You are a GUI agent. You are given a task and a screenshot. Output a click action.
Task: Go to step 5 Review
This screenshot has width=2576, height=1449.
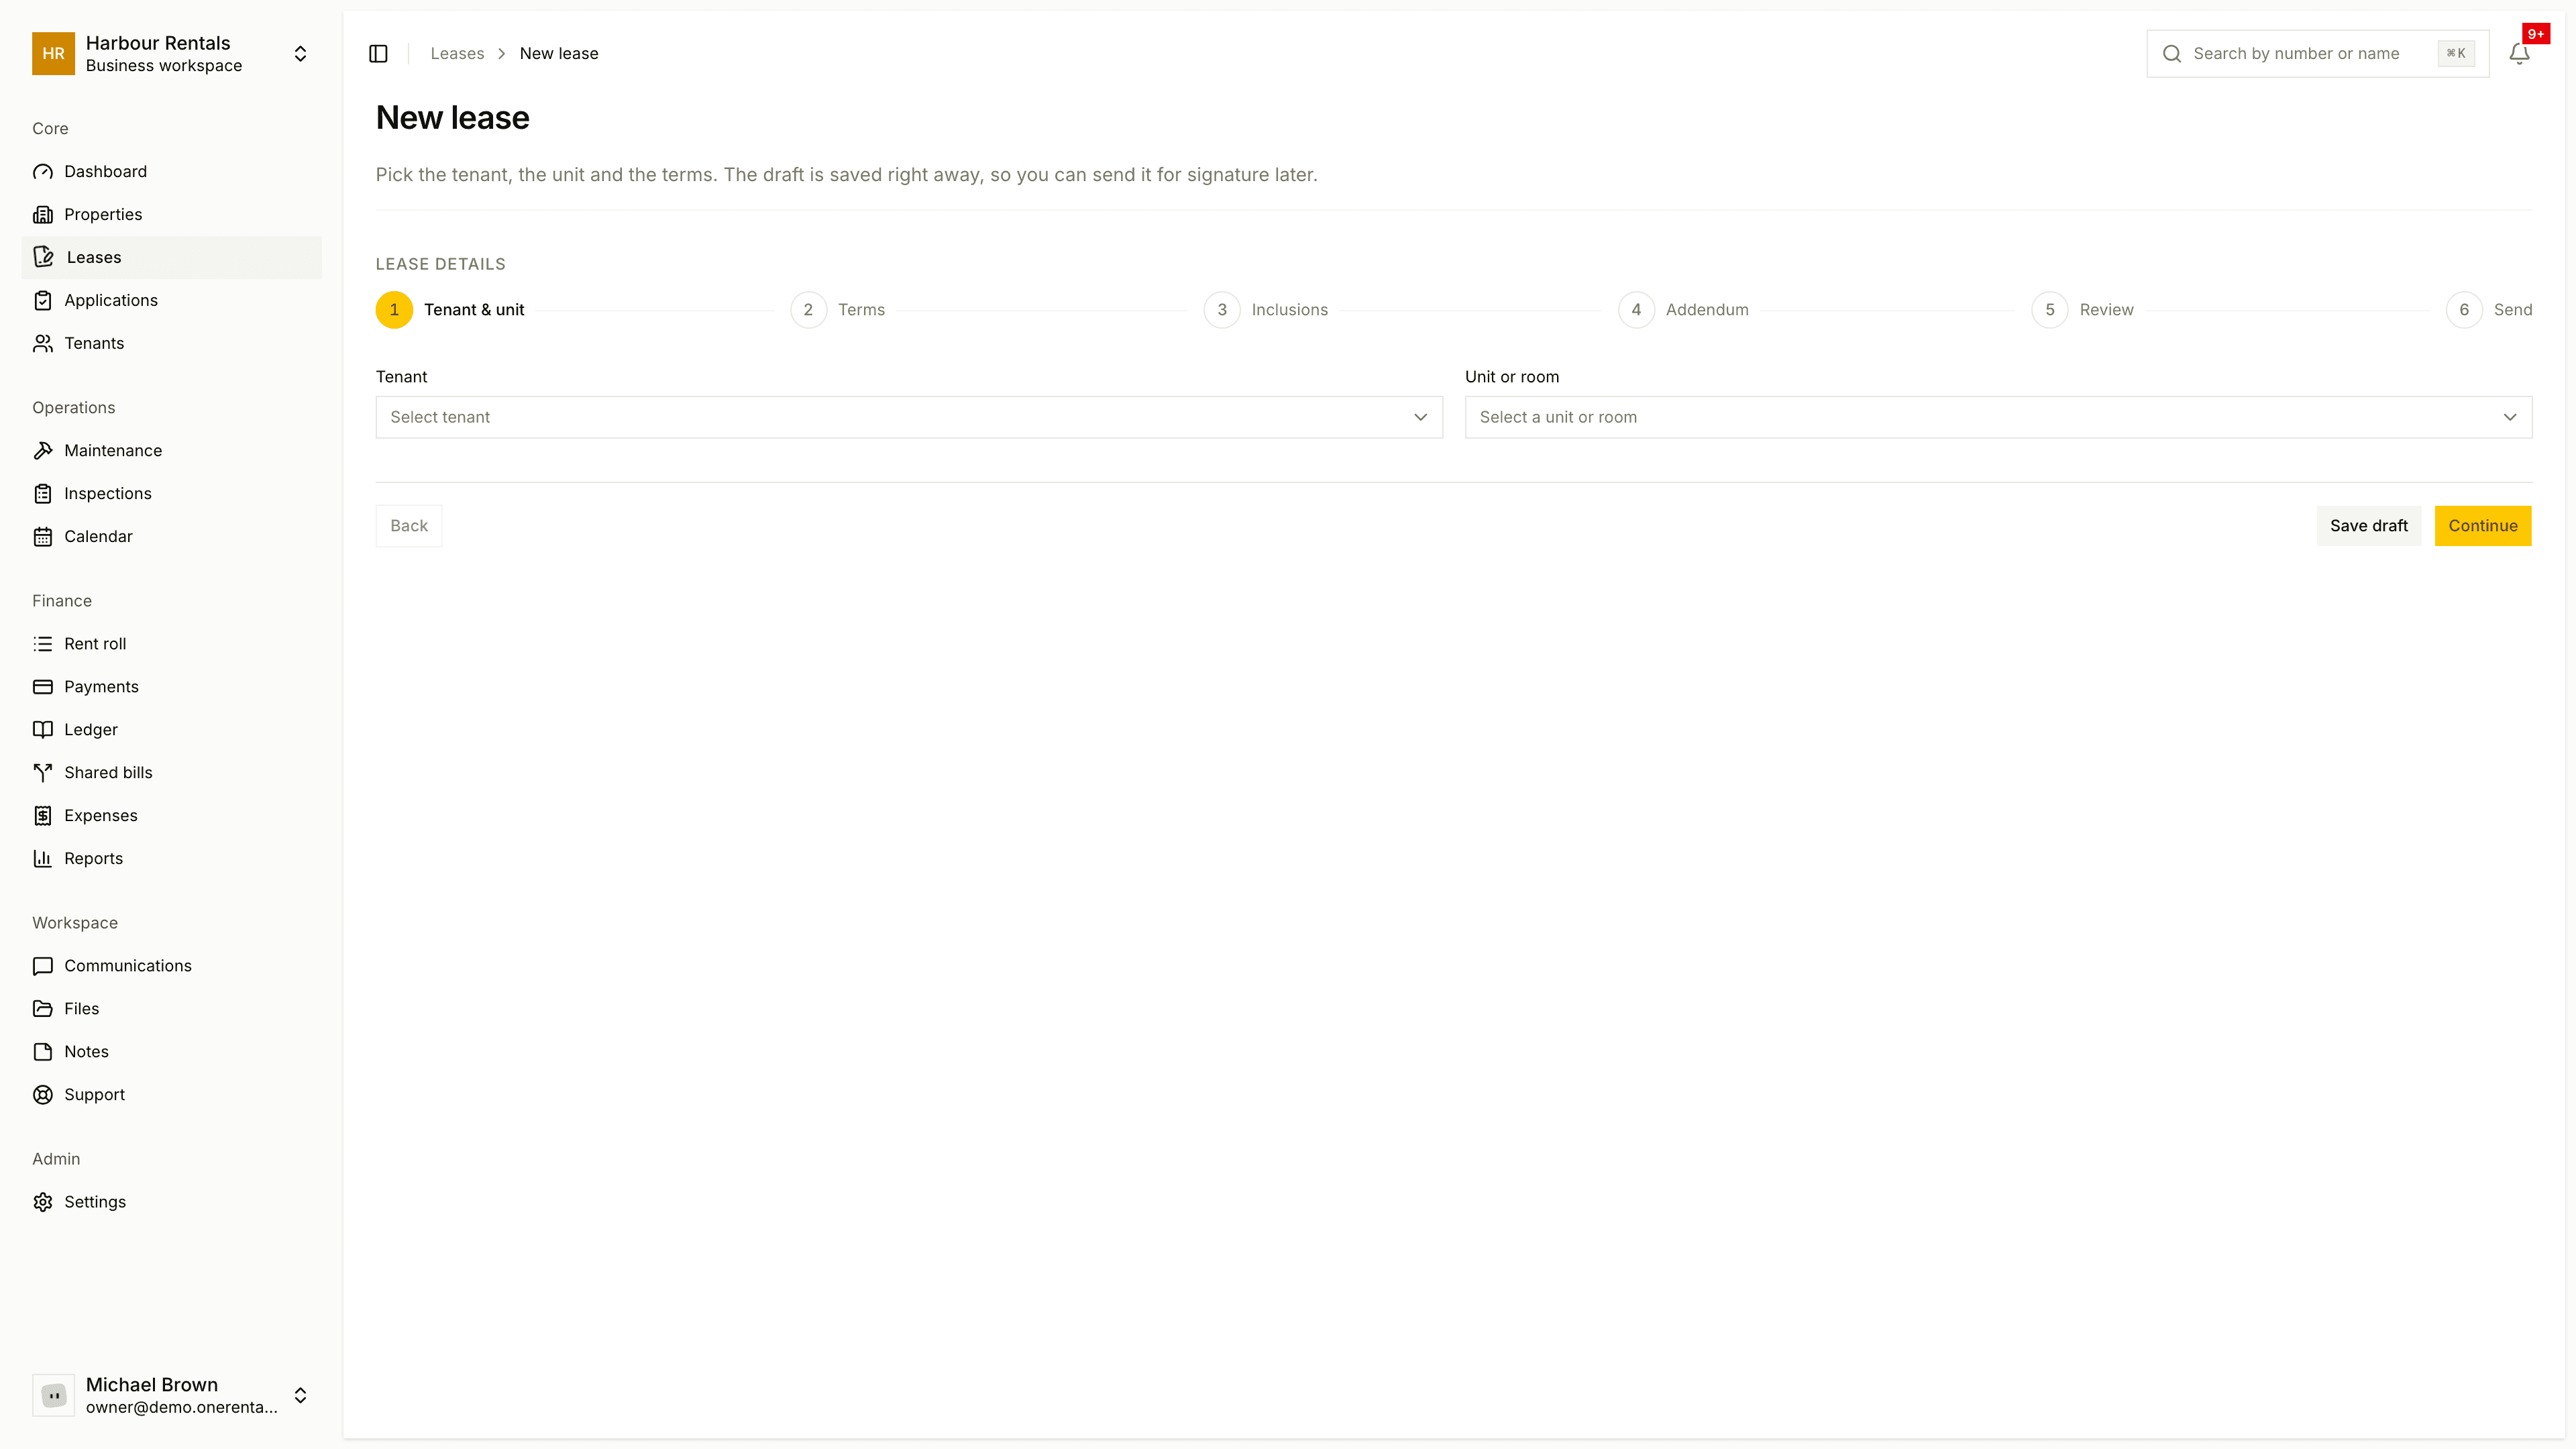2083,310
